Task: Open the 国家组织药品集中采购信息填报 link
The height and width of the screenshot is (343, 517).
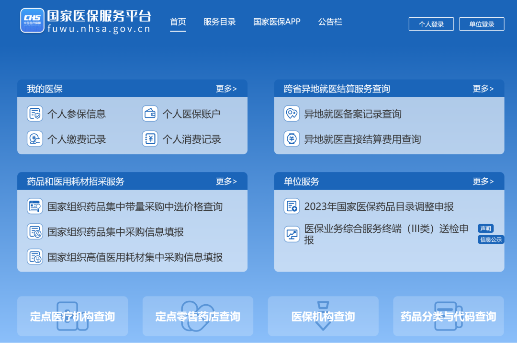Action: coord(115,232)
